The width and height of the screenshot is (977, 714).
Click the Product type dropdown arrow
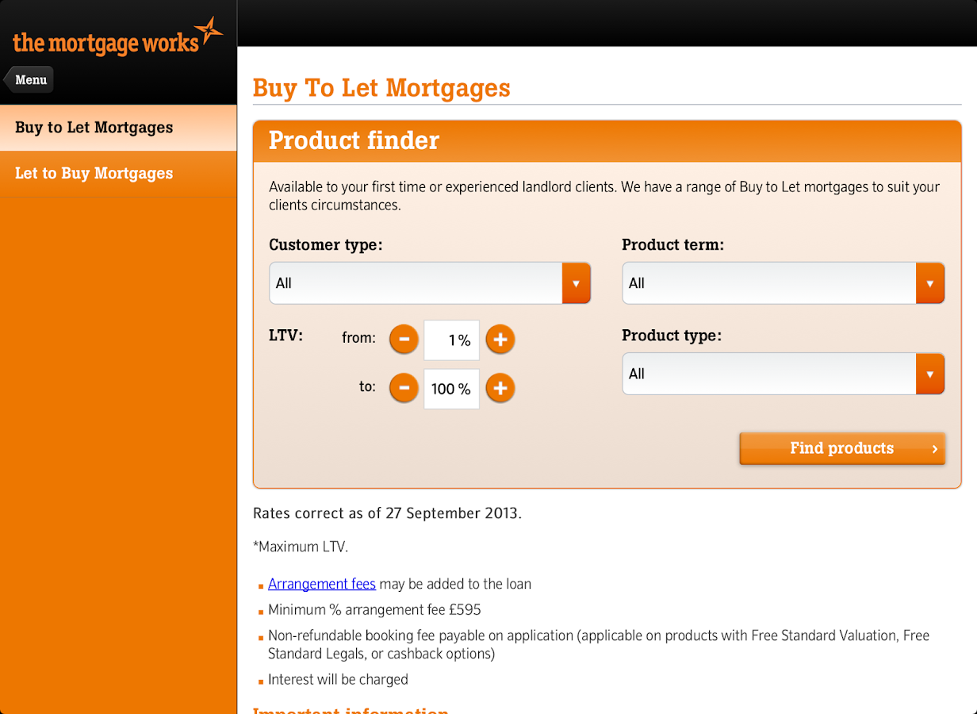pyautogui.click(x=929, y=374)
